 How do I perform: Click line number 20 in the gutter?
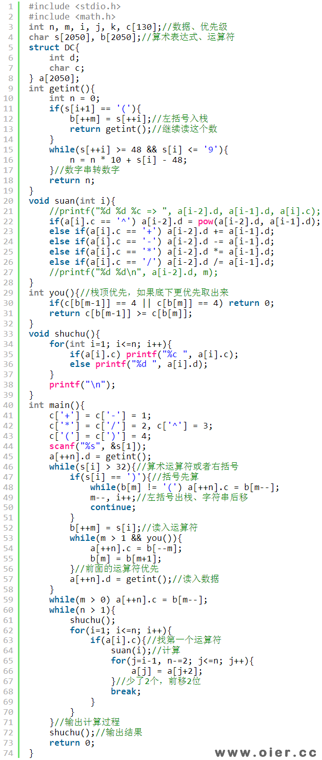9,201
